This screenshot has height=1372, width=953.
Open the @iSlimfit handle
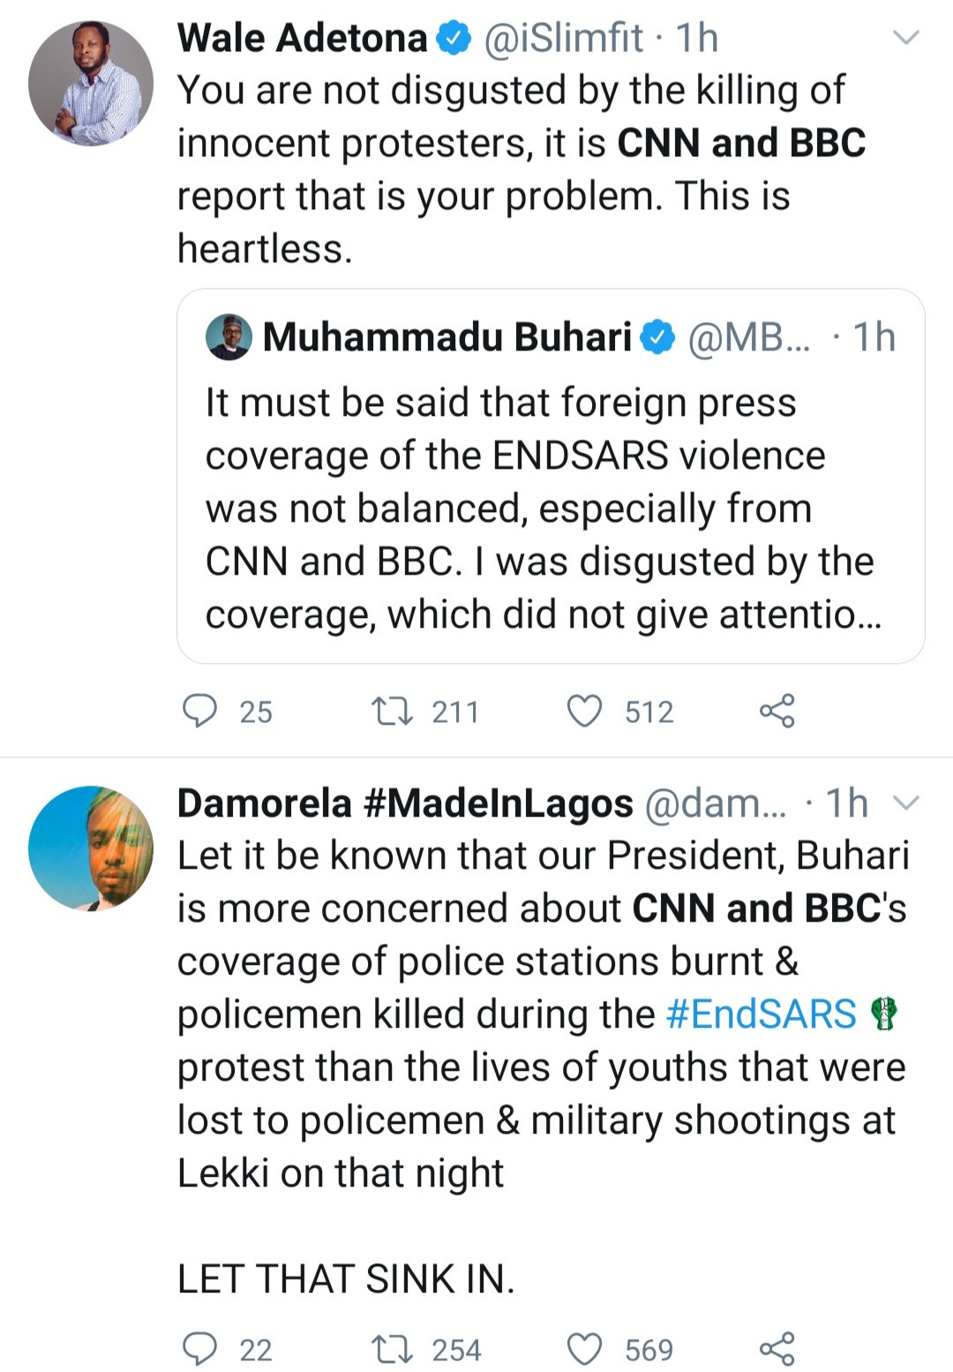click(563, 38)
